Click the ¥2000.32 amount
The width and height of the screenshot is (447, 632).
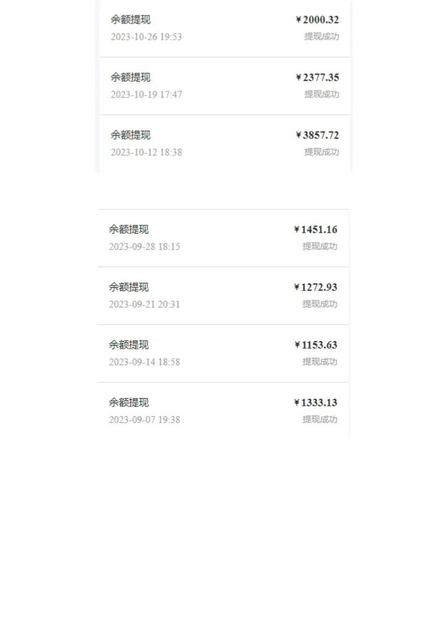317,20
